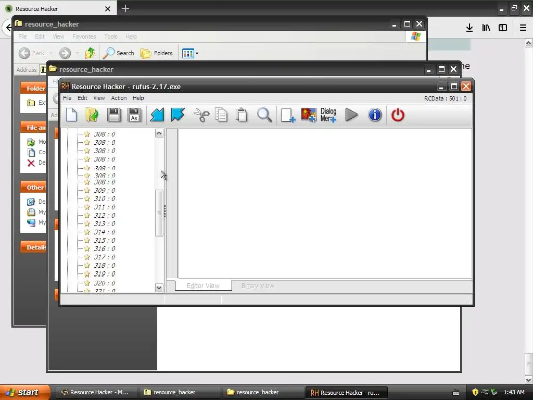533x400 pixels.
Task: Add new resource with page-plus icon
Action: pyautogui.click(x=288, y=115)
